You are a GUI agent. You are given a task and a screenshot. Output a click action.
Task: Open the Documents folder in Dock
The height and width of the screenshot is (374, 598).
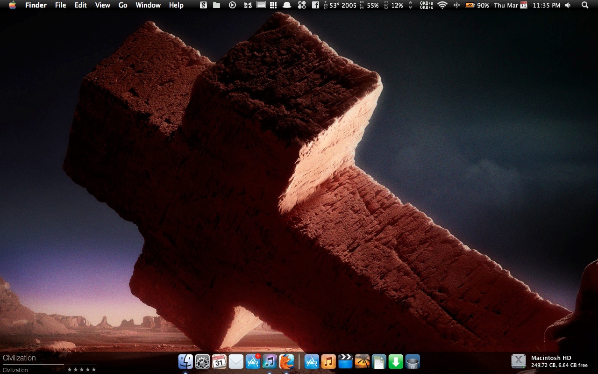coord(379,361)
